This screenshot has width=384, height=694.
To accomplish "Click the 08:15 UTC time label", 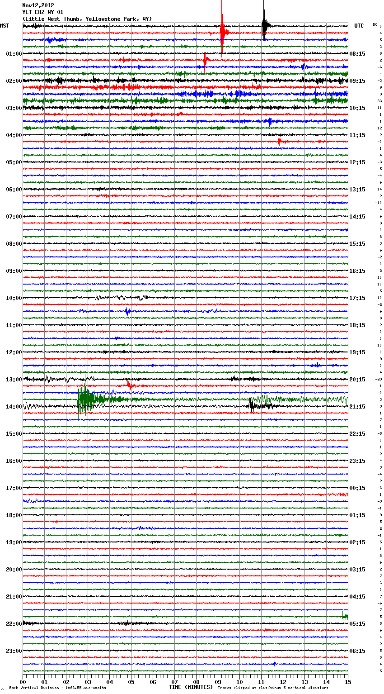I will (357, 54).
